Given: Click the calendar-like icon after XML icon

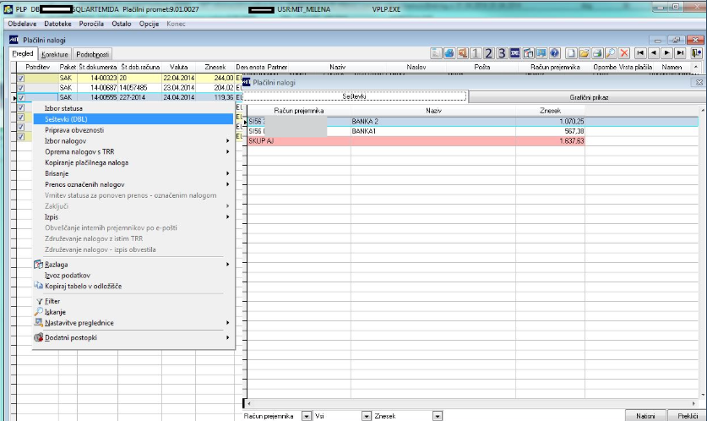Looking at the screenshot, I should (528, 53).
